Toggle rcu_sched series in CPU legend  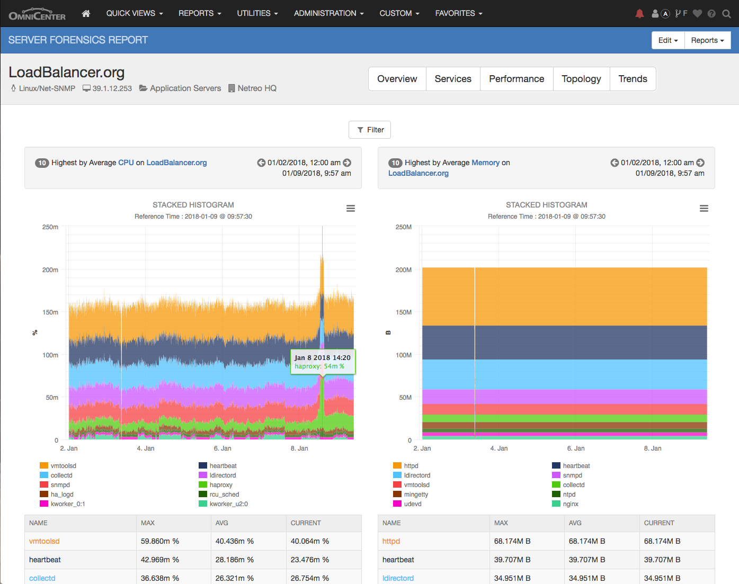219,495
